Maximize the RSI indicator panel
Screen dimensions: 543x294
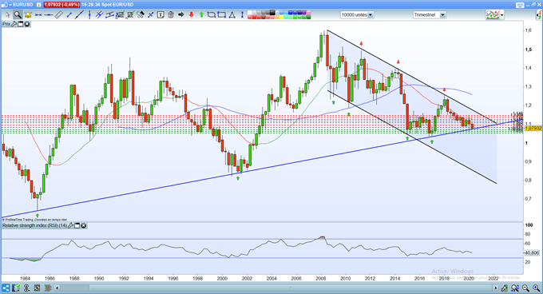pyautogui.click(x=77, y=225)
